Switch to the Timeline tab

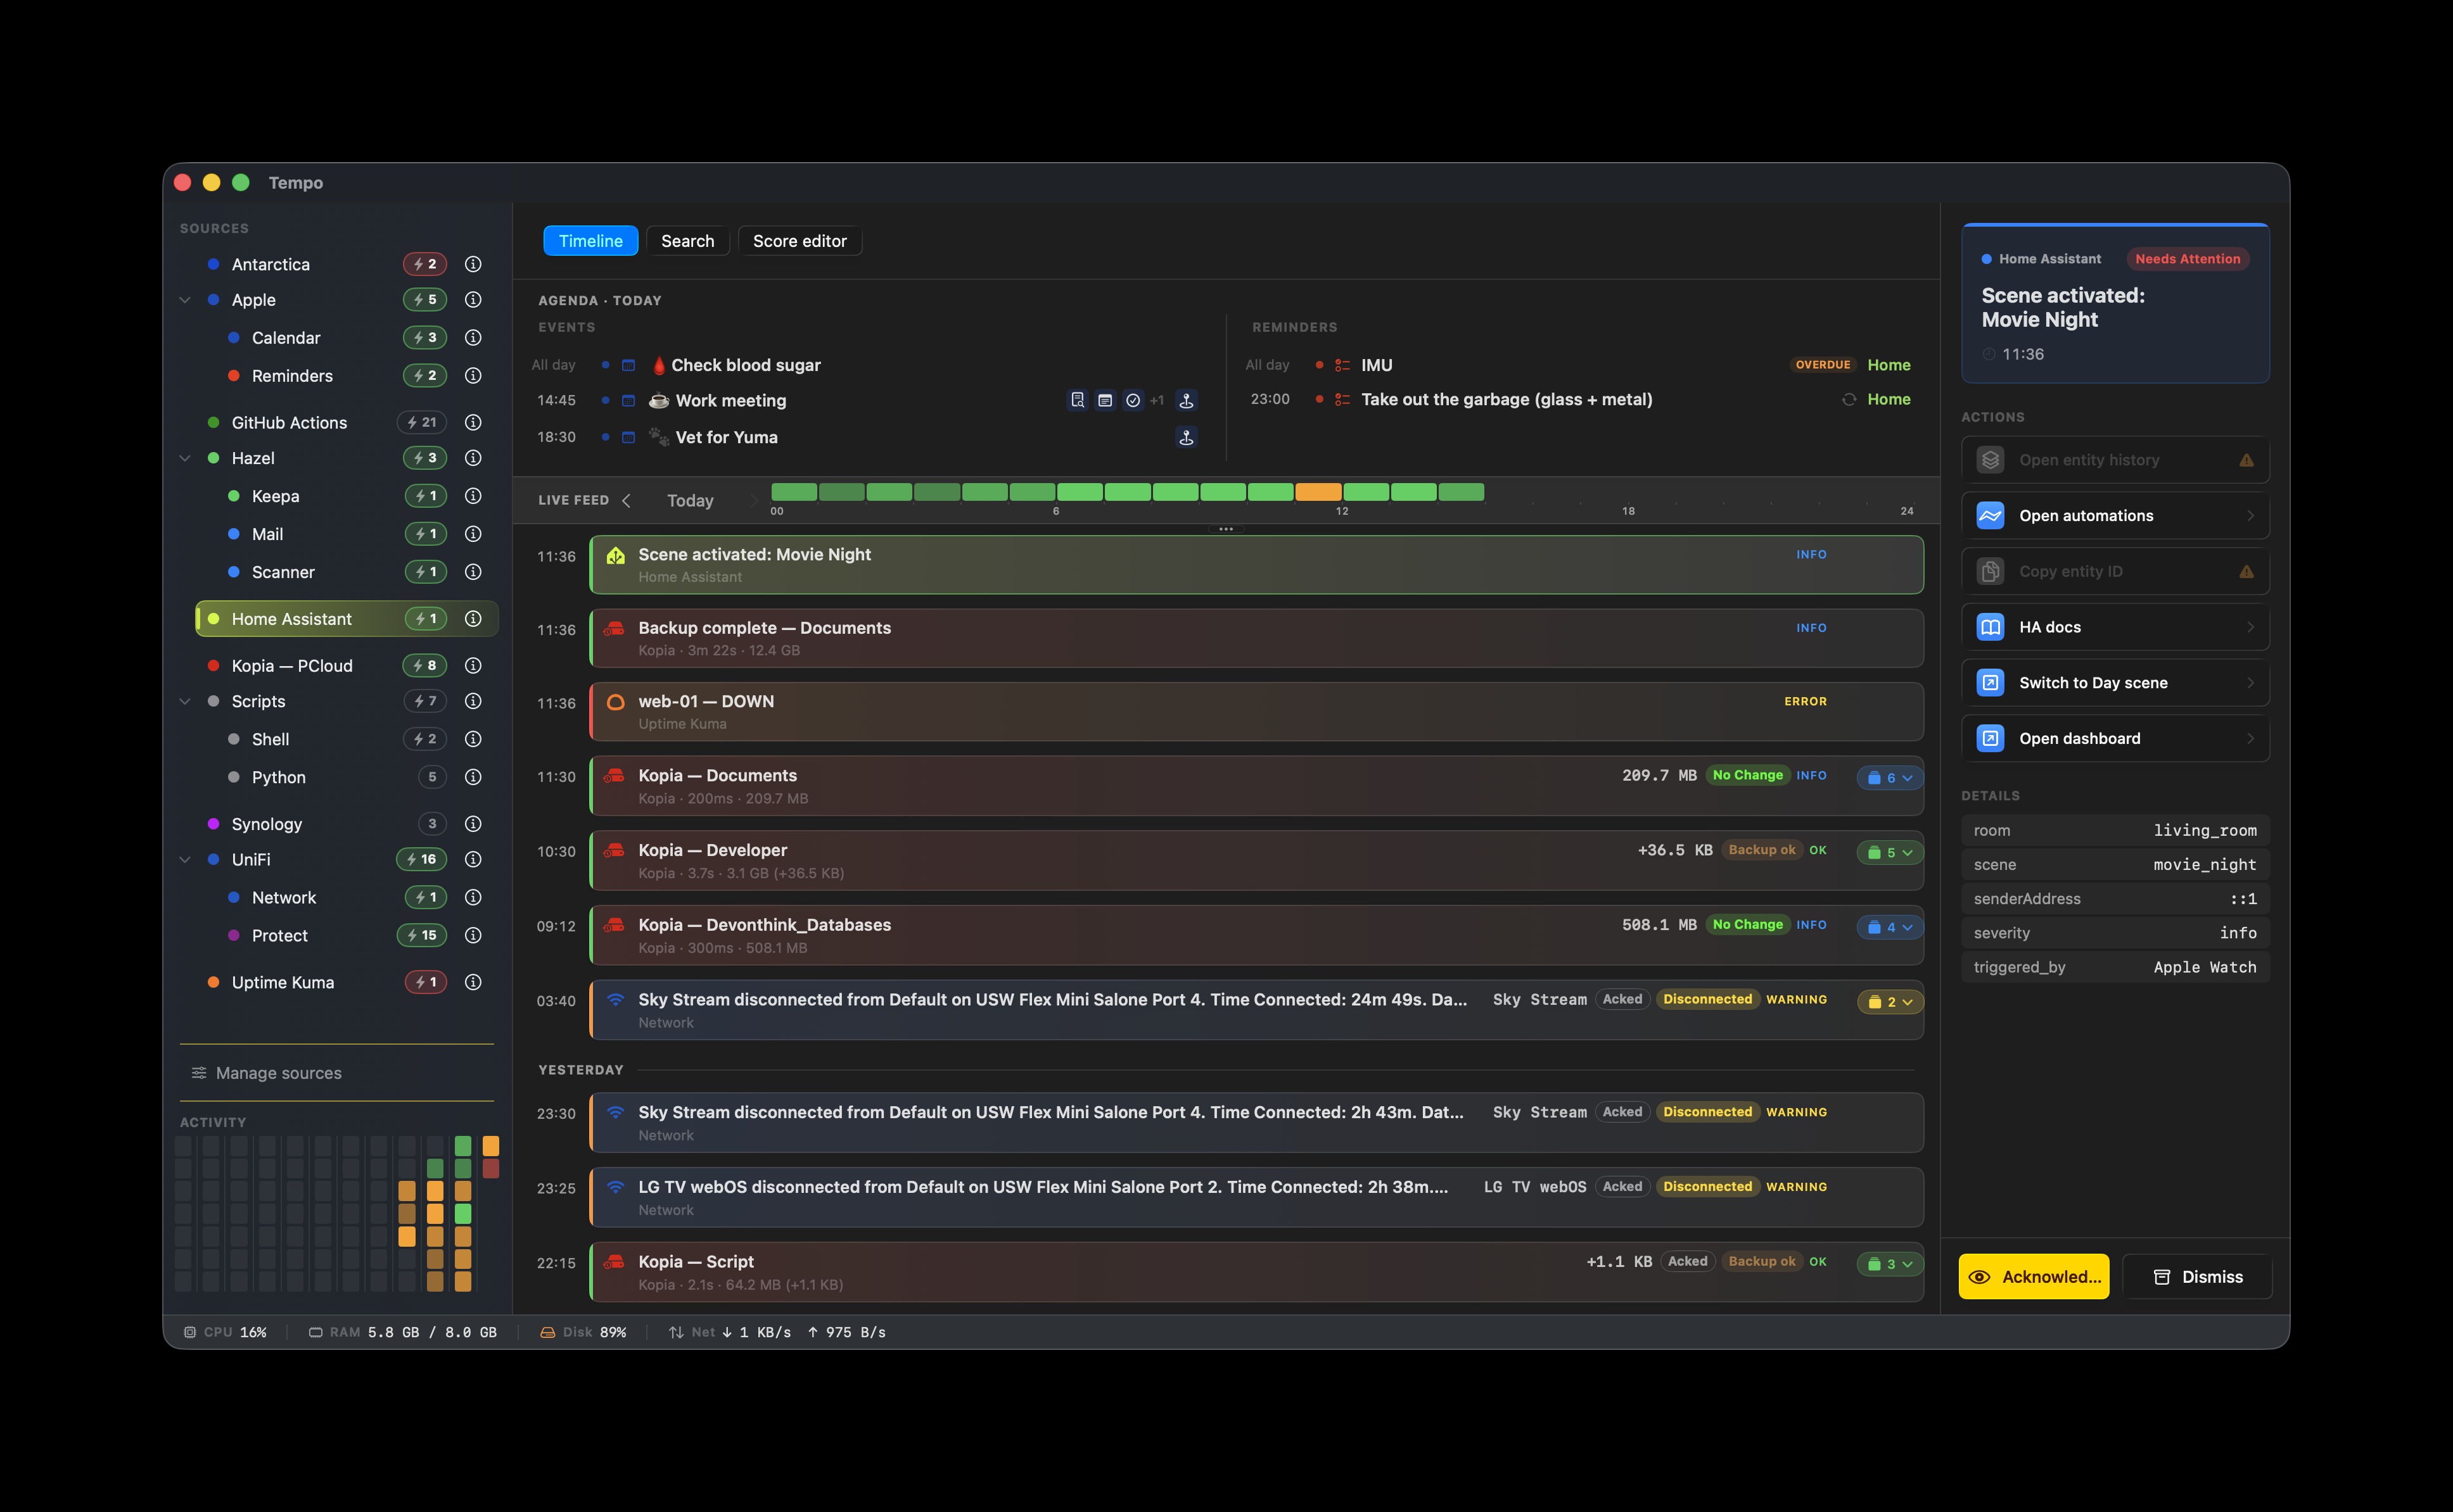point(590,241)
